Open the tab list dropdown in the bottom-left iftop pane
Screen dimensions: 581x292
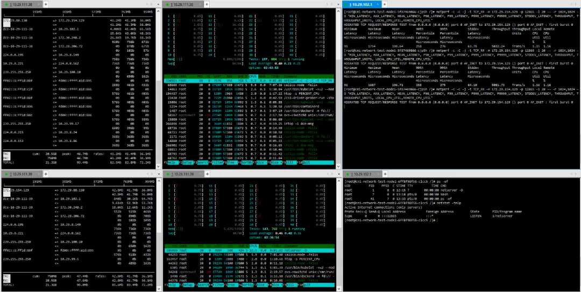tap(158, 174)
